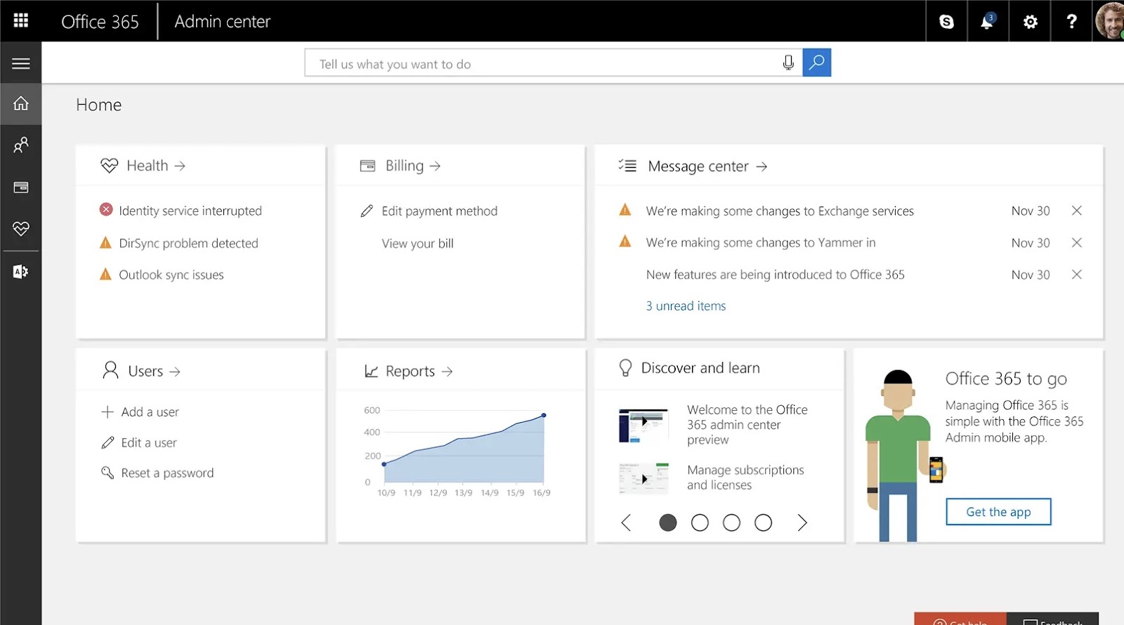Click the Get the app button
The height and width of the screenshot is (625, 1124).
(x=998, y=512)
